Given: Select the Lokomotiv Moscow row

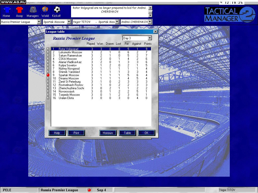Looking at the screenshot, I should (101, 52).
